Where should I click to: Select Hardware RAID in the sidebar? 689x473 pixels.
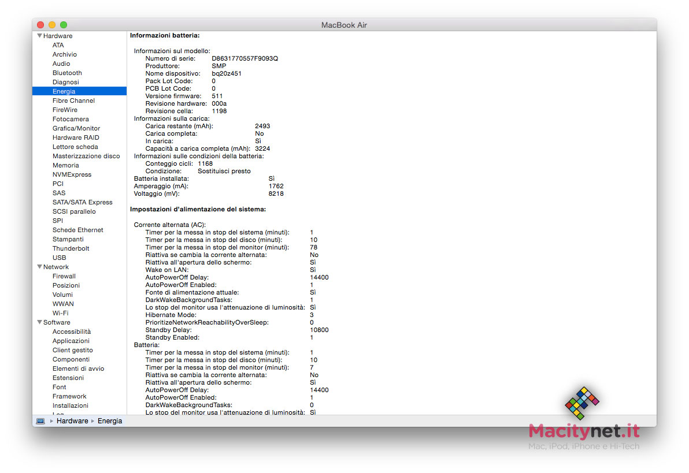click(x=76, y=137)
